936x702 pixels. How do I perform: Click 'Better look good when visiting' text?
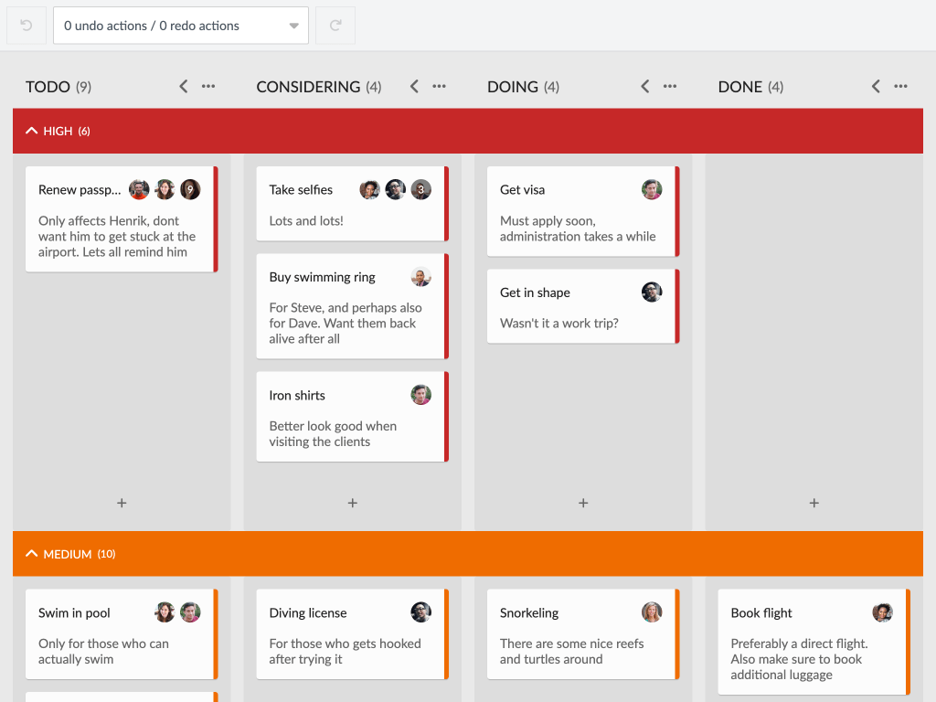333,434
